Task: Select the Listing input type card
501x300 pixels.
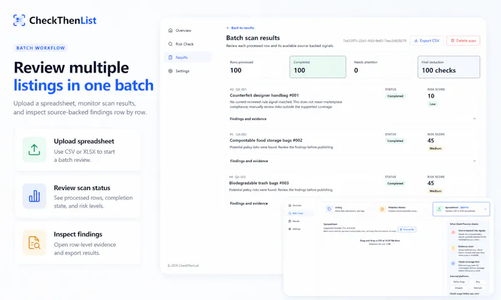Action: (x=349, y=209)
